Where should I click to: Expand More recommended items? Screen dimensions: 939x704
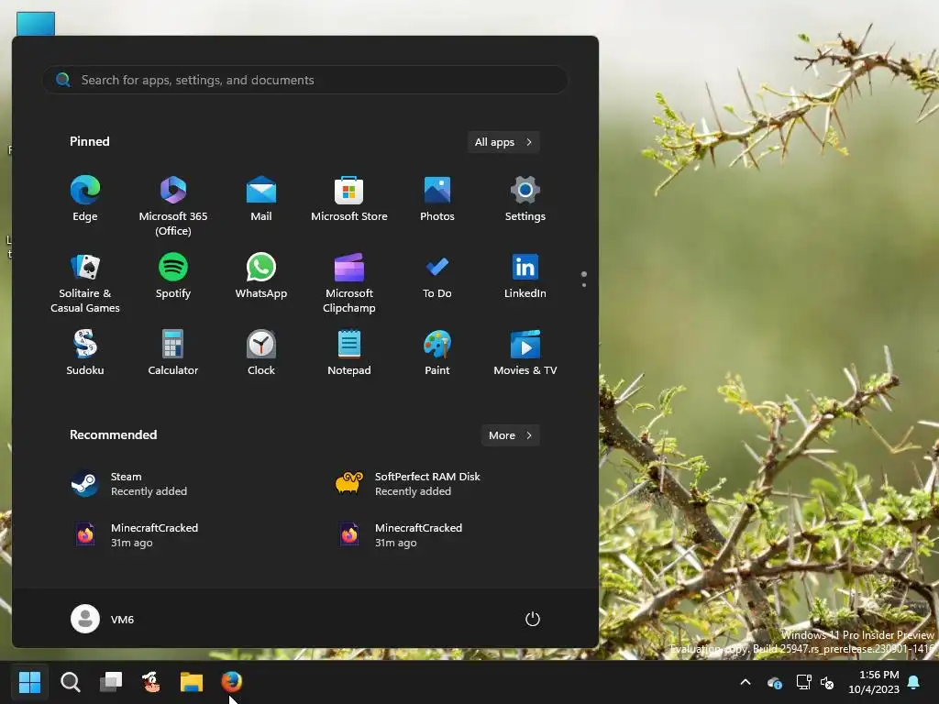click(x=510, y=435)
